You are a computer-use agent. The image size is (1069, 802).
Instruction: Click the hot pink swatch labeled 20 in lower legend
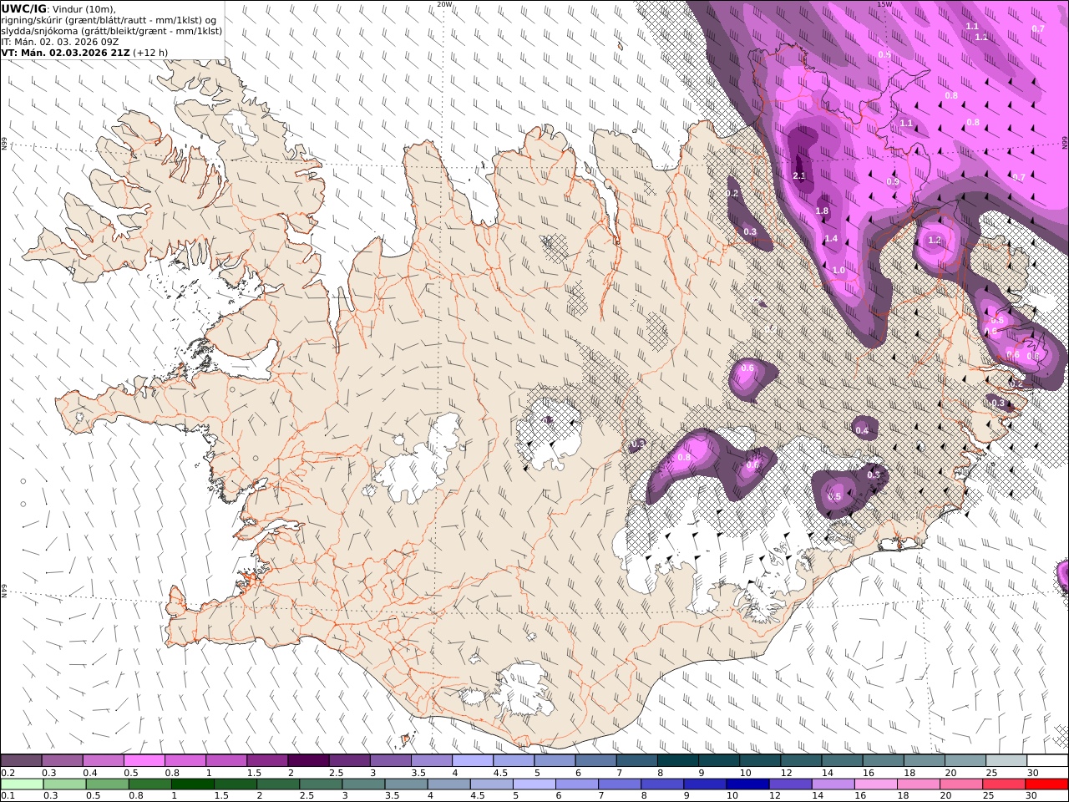962,784
